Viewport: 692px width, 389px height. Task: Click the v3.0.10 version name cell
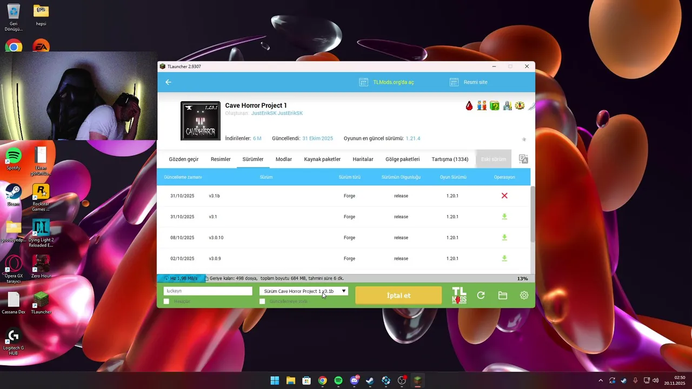(x=216, y=238)
